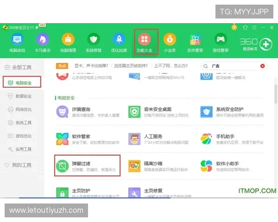Open 隔离沙箱 tool

[158, 166]
